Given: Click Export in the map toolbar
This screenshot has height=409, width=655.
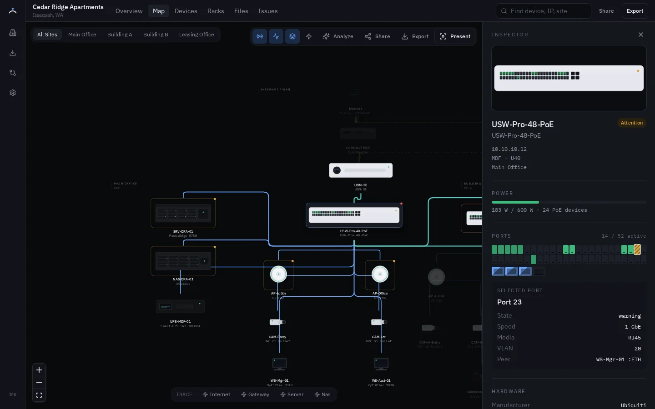Looking at the screenshot, I should pyautogui.click(x=415, y=36).
